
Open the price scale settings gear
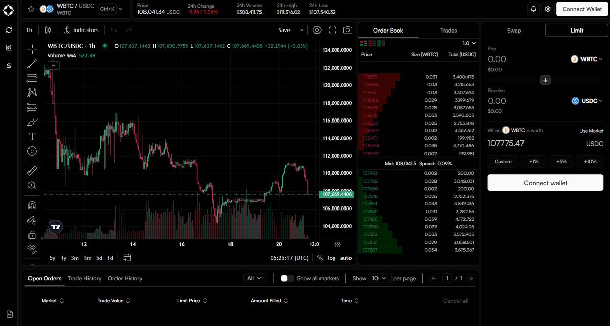(x=337, y=244)
